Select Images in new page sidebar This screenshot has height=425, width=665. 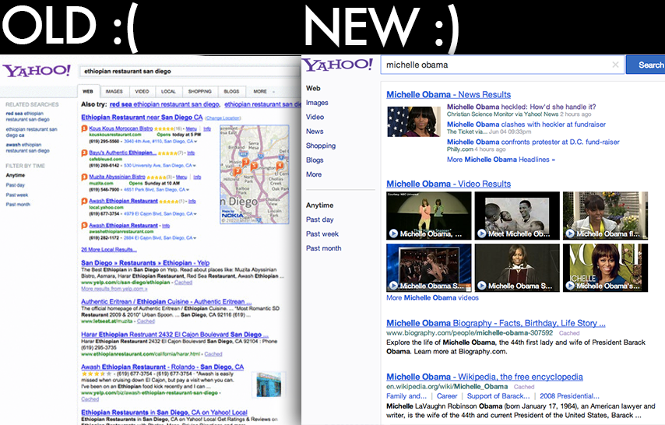[317, 103]
